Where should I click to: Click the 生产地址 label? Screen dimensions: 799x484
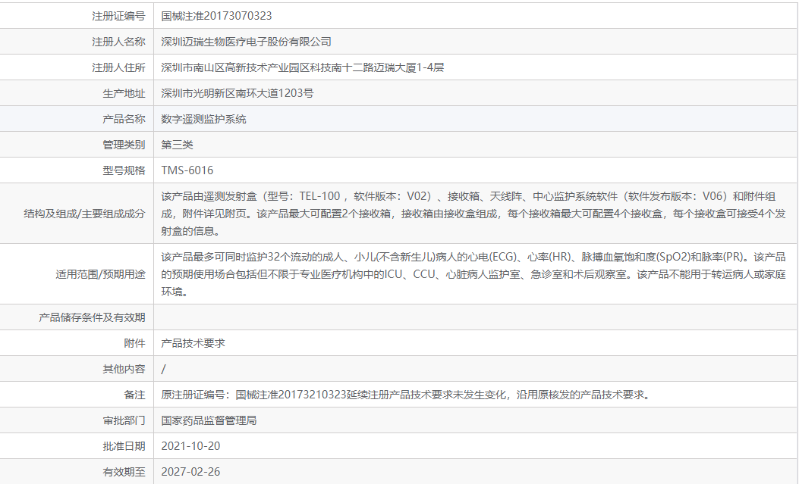point(124,94)
